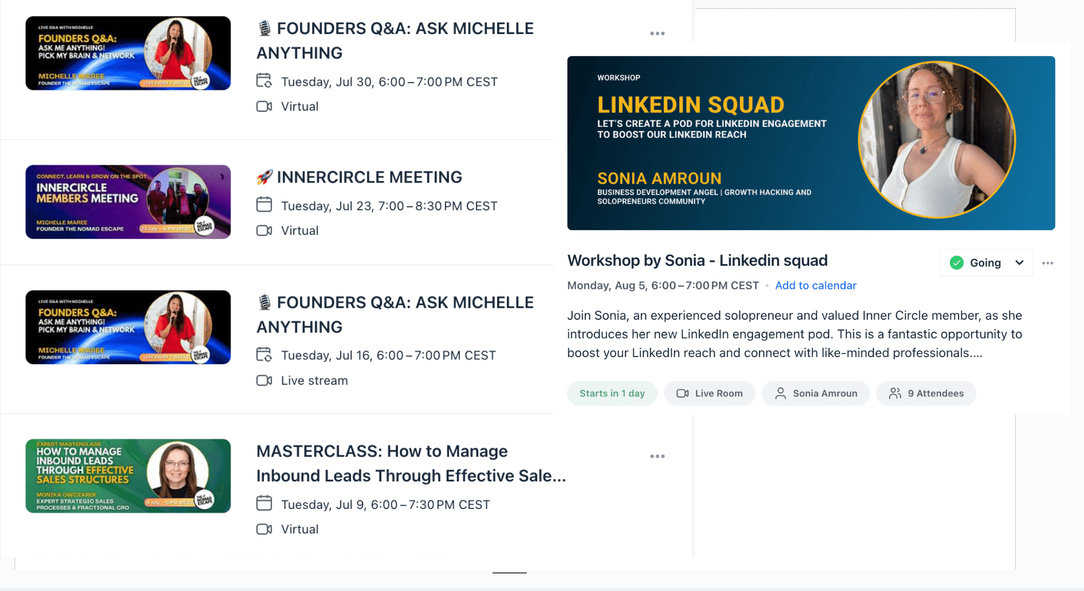Open the Masterclass inbound leads thumbnail
The height and width of the screenshot is (591, 1084).
pos(128,476)
